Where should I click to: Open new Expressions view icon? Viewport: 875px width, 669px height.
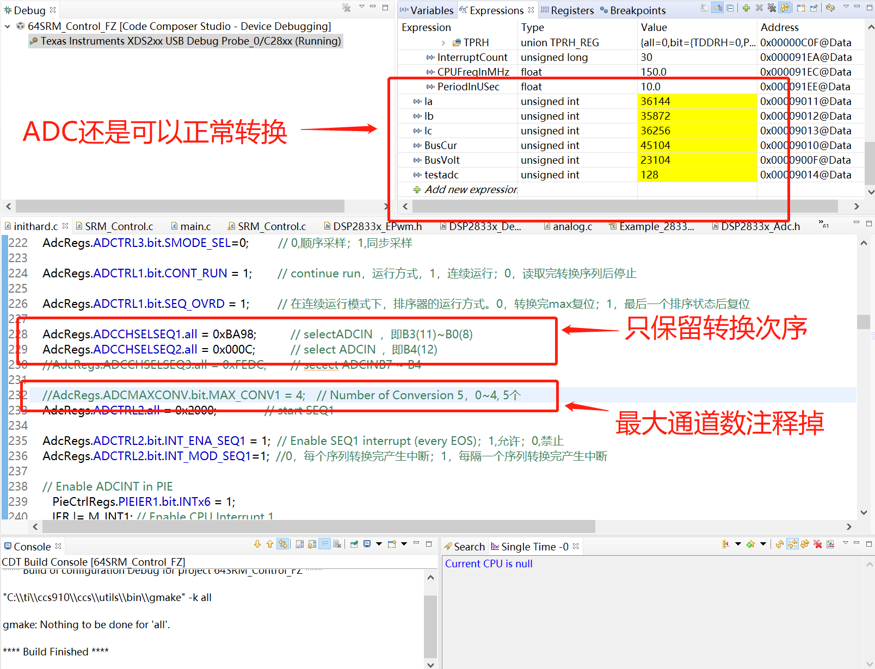[x=801, y=8]
